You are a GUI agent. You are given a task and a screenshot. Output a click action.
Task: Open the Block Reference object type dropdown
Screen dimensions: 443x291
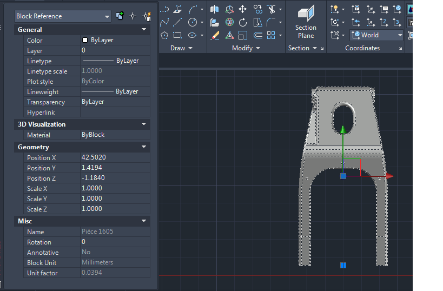(x=62, y=16)
